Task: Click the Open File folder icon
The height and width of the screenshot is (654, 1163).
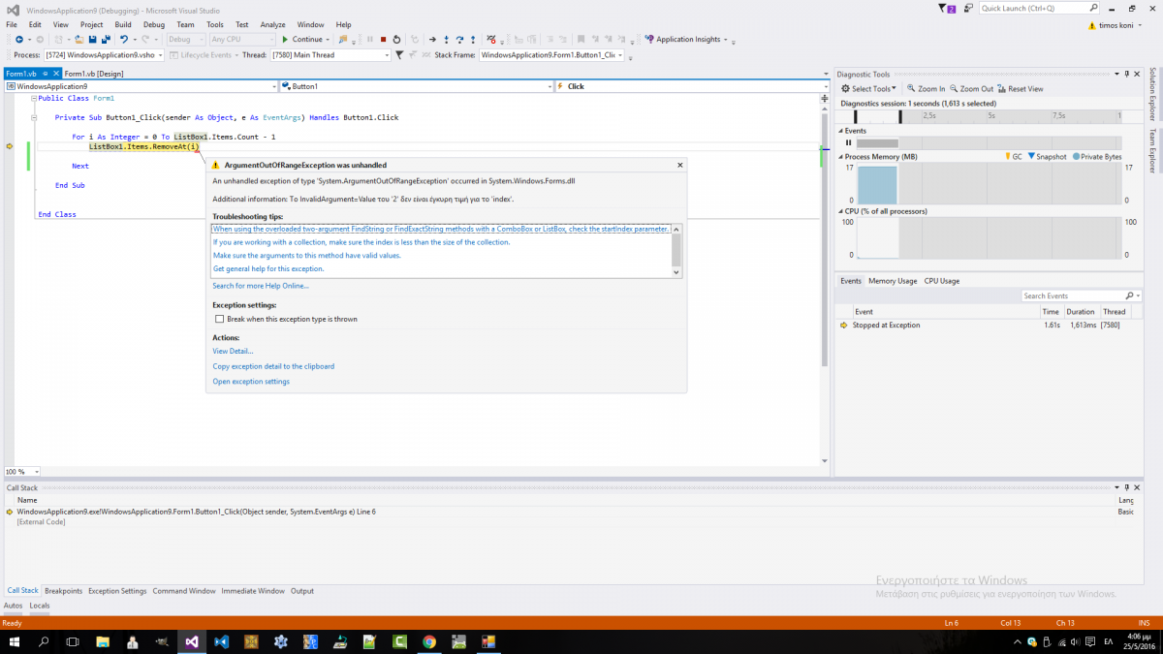Action: click(78, 40)
